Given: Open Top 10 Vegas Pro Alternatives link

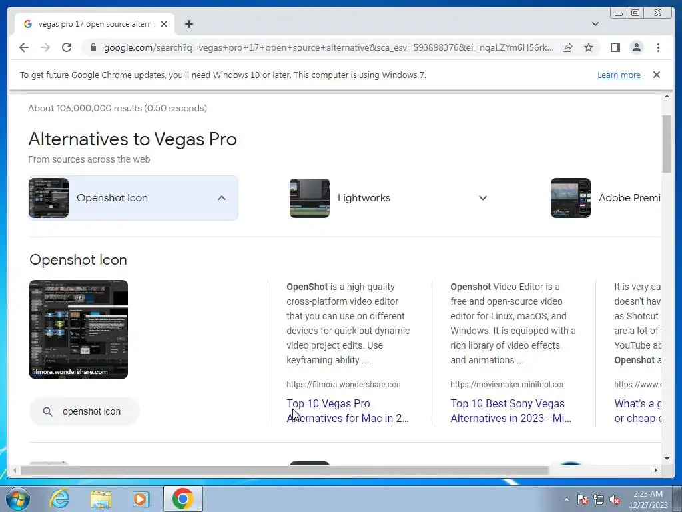Looking at the screenshot, I should tap(348, 411).
